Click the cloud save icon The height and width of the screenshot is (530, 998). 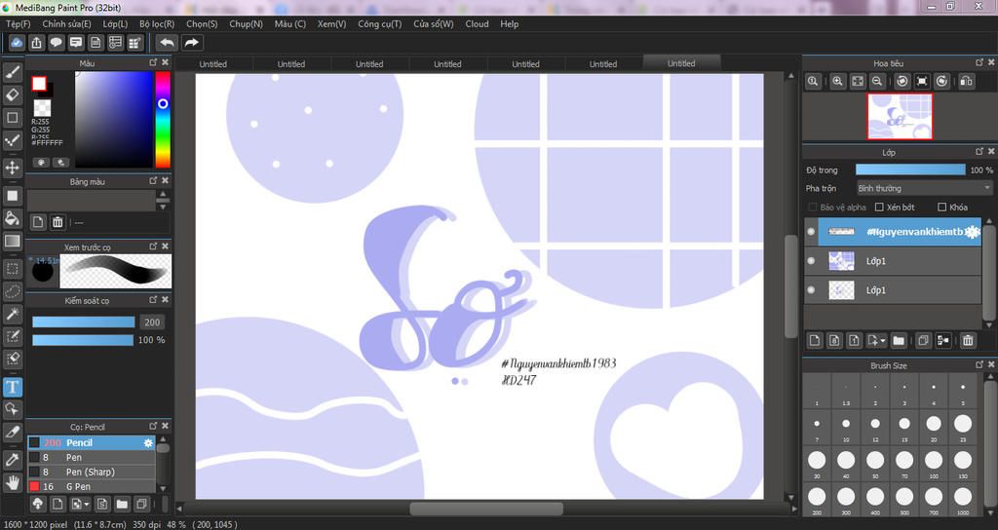pos(17,43)
